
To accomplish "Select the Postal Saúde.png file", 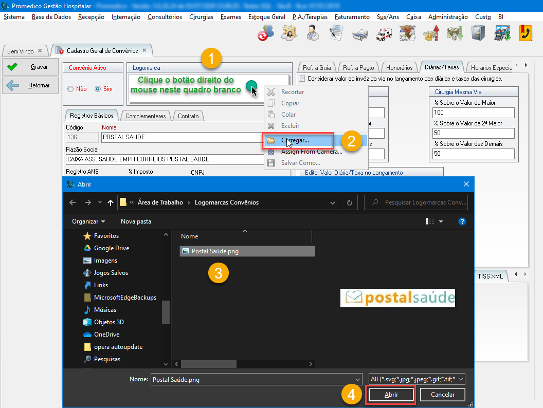I will (x=215, y=251).
